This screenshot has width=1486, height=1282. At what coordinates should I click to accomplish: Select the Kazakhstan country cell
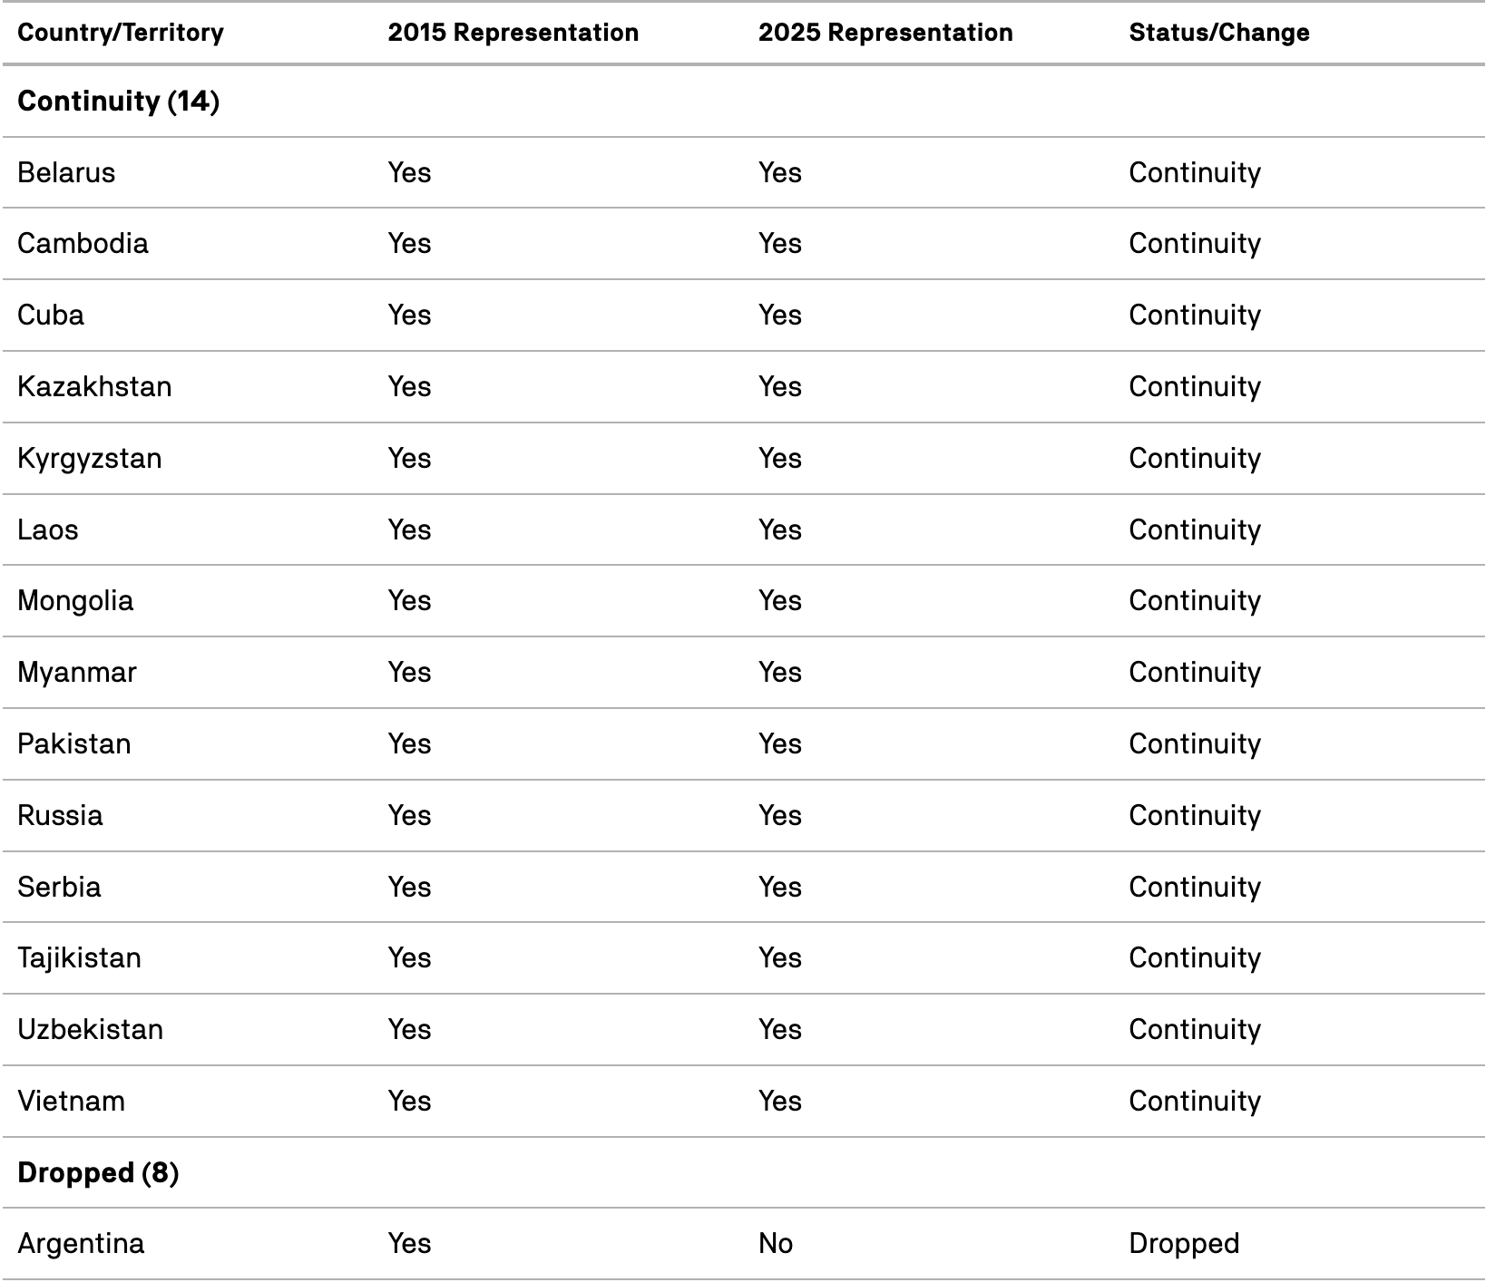pyautogui.click(x=94, y=386)
